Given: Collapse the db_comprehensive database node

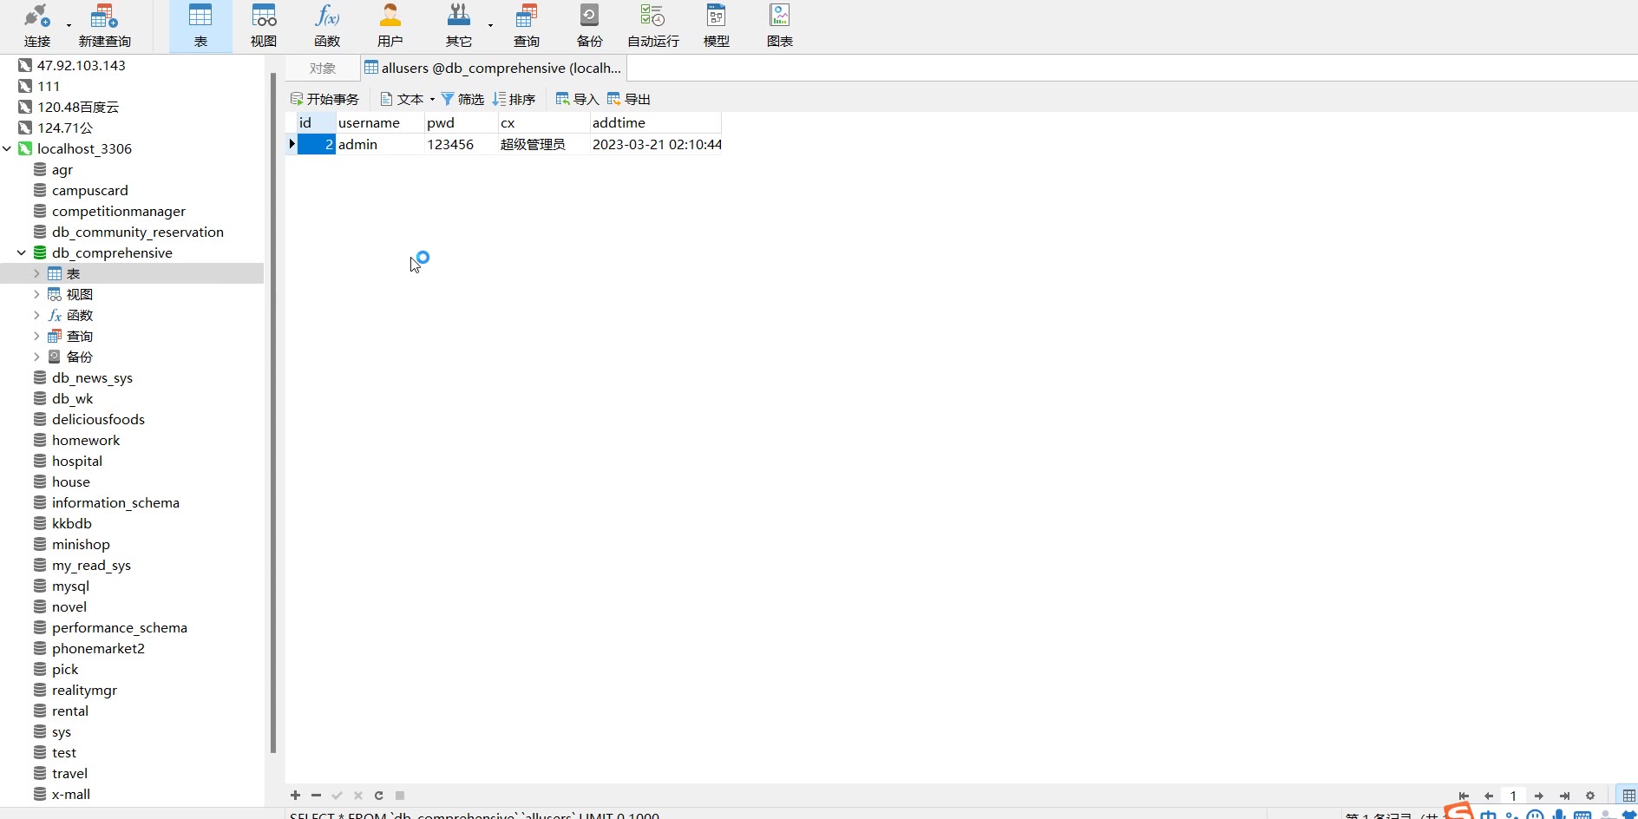Looking at the screenshot, I should pyautogui.click(x=22, y=252).
